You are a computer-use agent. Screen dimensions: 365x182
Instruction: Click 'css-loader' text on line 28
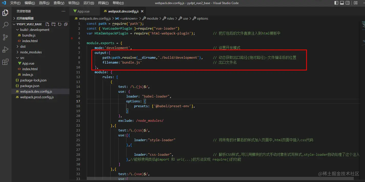(x=160, y=154)
